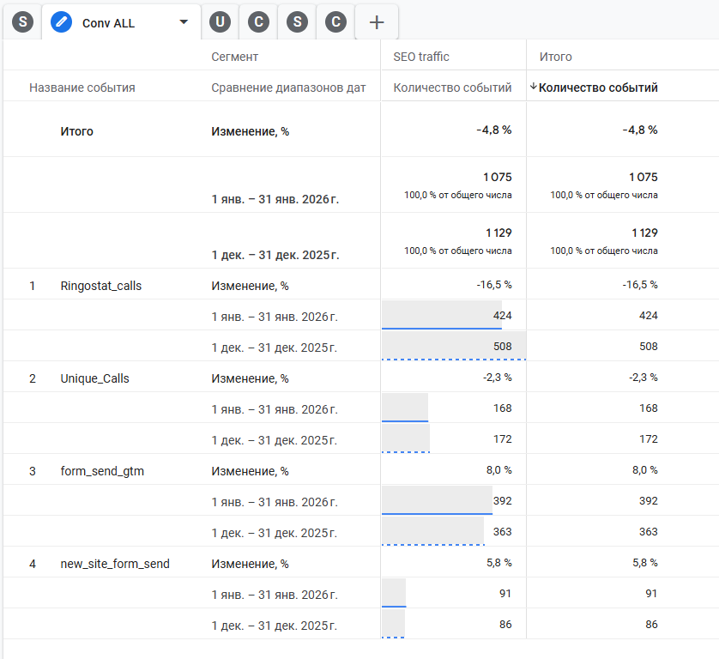This screenshot has height=659, width=719.
Task: Click bold 1 129 total in Итого column
Action: [x=644, y=233]
